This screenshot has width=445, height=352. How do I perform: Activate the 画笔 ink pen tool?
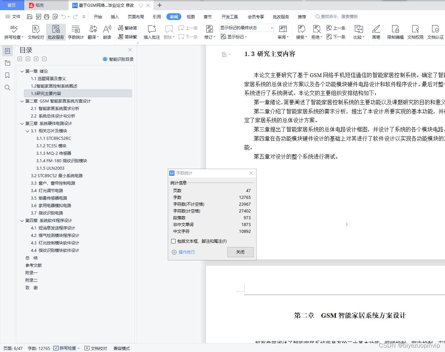click(x=376, y=32)
